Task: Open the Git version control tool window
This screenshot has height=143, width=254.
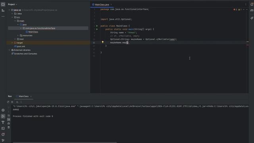Action: click(x=3, y=140)
